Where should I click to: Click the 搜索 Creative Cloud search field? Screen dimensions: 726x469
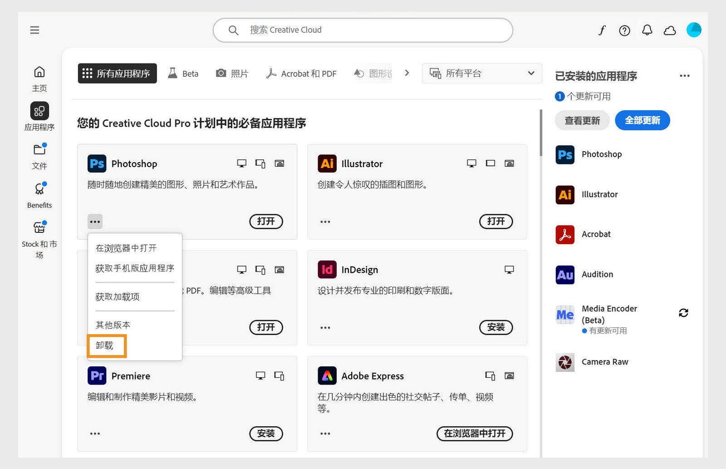pos(362,30)
